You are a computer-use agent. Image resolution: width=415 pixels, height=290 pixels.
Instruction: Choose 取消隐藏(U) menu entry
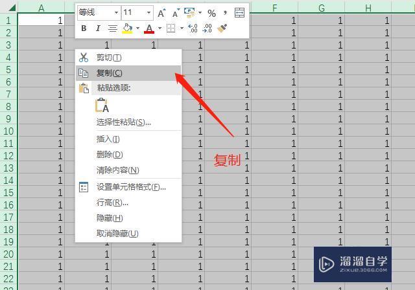pyautogui.click(x=128, y=234)
